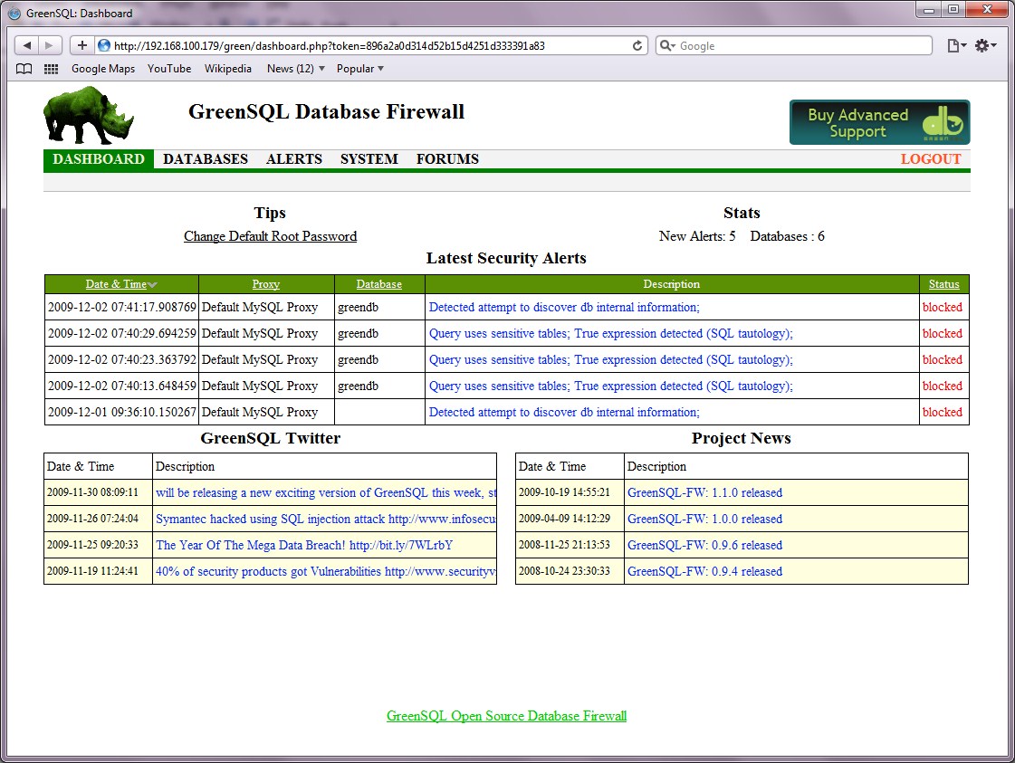Click the GreenSQL rhino logo
This screenshot has height=763, width=1015.
pyautogui.click(x=88, y=115)
